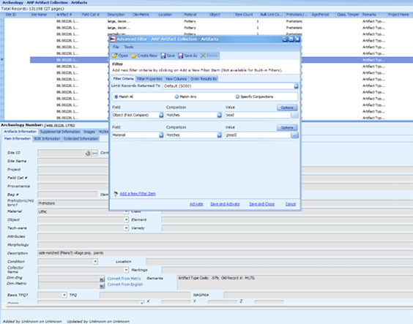
Task: Click the Save and Close link
Action: (262, 204)
